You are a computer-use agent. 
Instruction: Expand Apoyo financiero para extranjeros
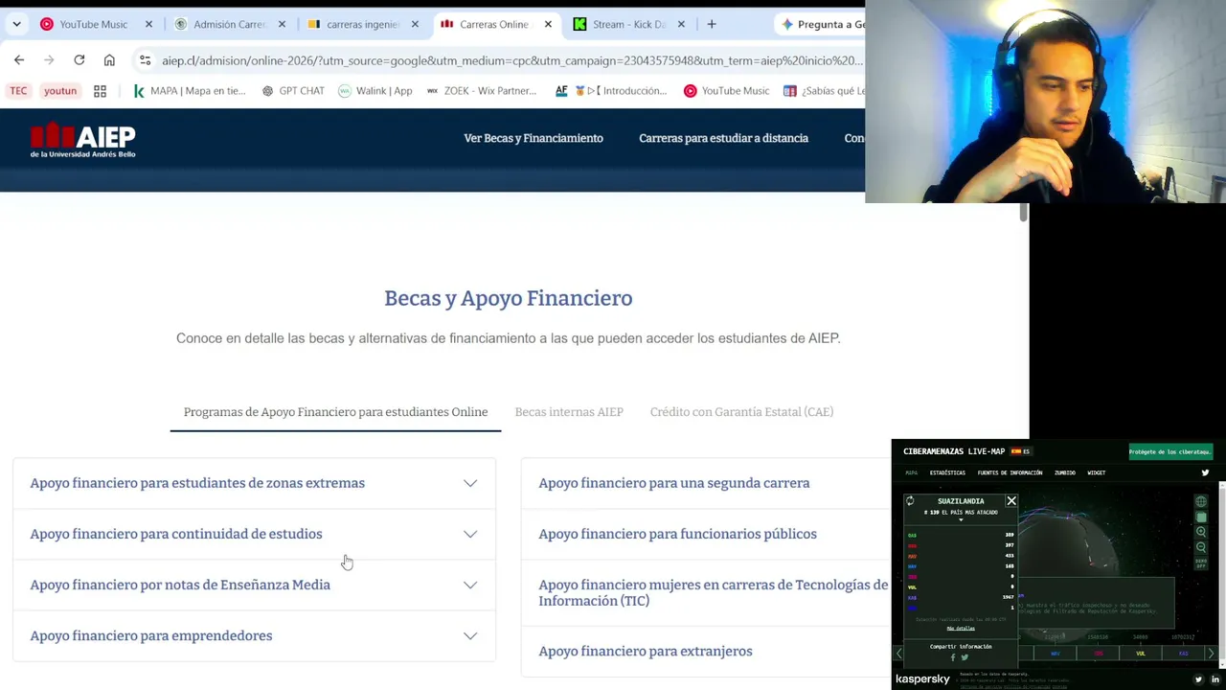tap(645, 651)
